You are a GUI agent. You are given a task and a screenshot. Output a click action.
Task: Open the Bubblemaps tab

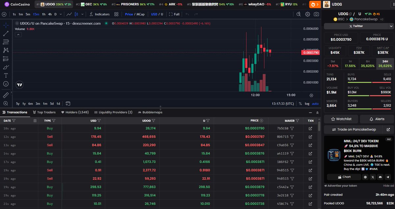150,112
